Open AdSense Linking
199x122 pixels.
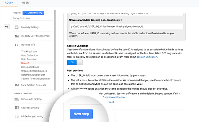(x=30, y=108)
